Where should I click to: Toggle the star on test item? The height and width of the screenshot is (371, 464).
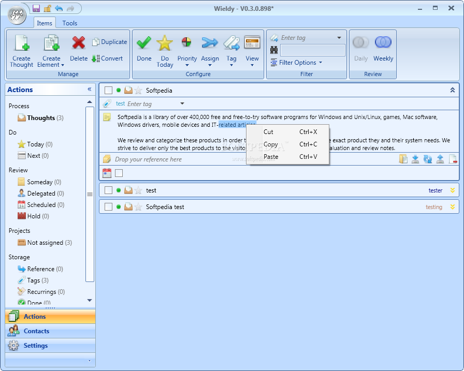(x=138, y=190)
